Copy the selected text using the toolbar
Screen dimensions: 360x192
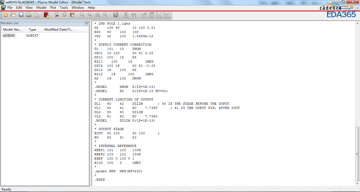[x=64, y=15]
